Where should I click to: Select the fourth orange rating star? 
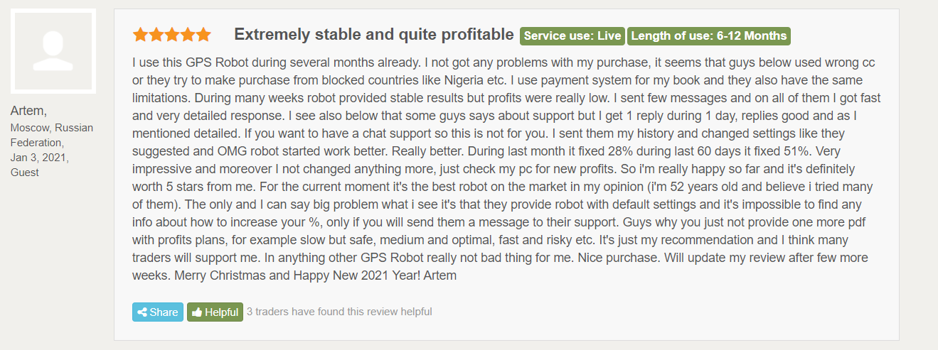pos(187,35)
